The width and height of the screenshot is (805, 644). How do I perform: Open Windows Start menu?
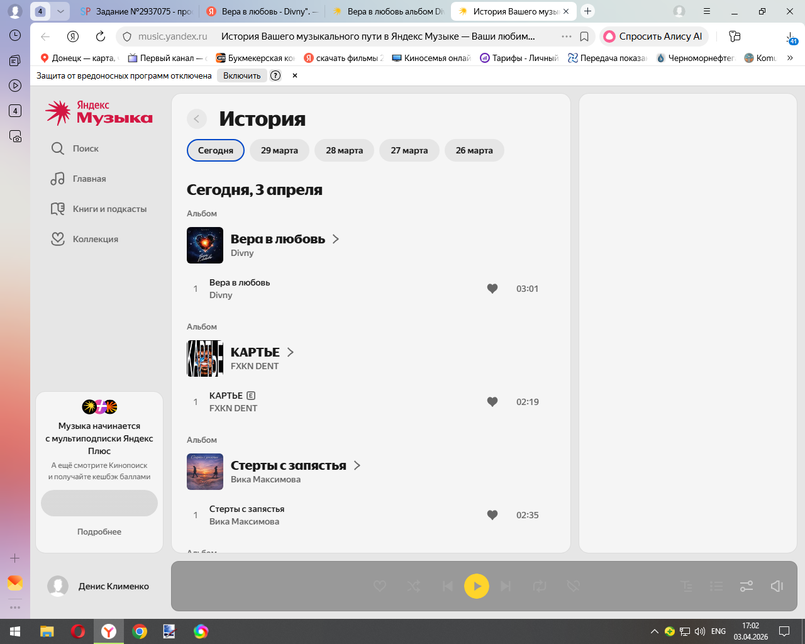15,631
